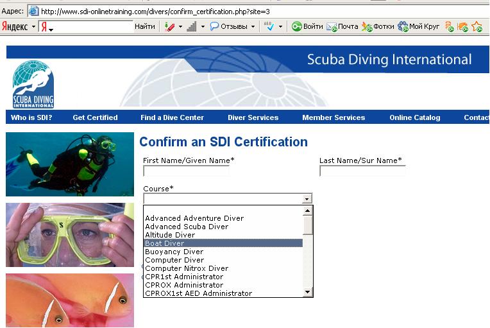
Task: Open the Member Services menu
Action: [x=334, y=117]
